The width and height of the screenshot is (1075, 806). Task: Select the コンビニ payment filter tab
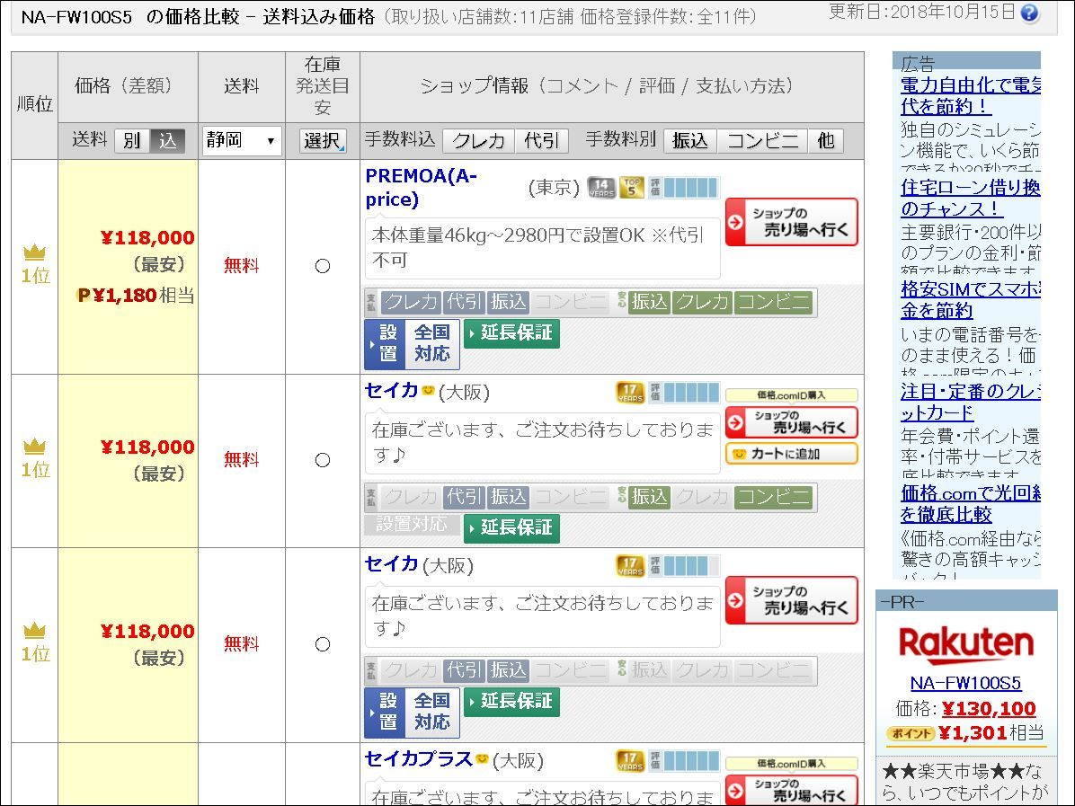762,141
